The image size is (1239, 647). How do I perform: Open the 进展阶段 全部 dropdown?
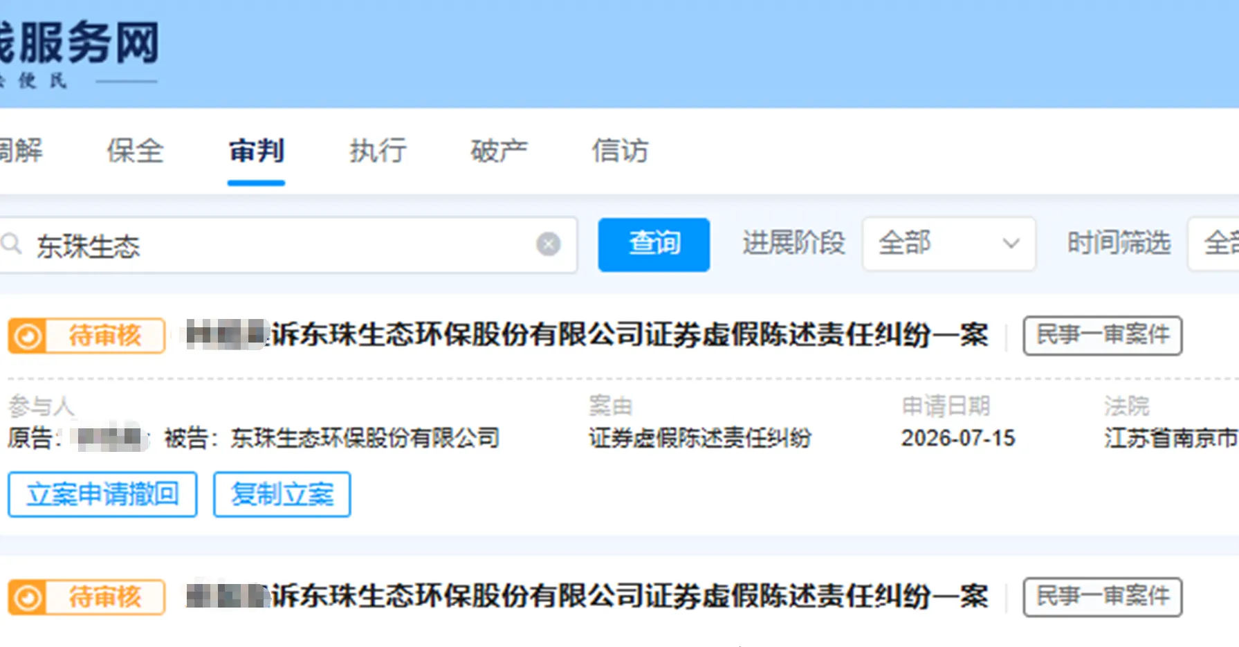pos(948,244)
